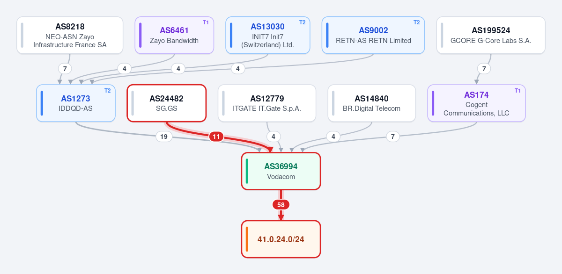Click the T2 tier tag on AS1273

coord(107,91)
